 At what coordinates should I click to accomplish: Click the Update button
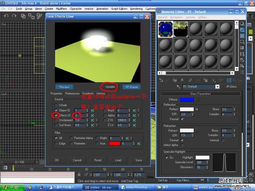[x=110, y=87]
